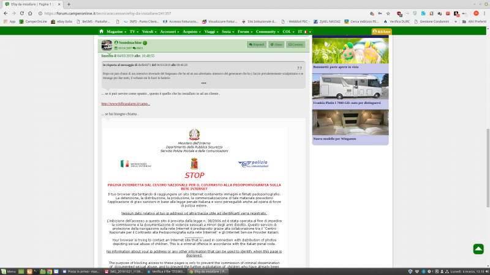Click the Contatta button
Screen dimensions: 490x275
click(x=296, y=45)
